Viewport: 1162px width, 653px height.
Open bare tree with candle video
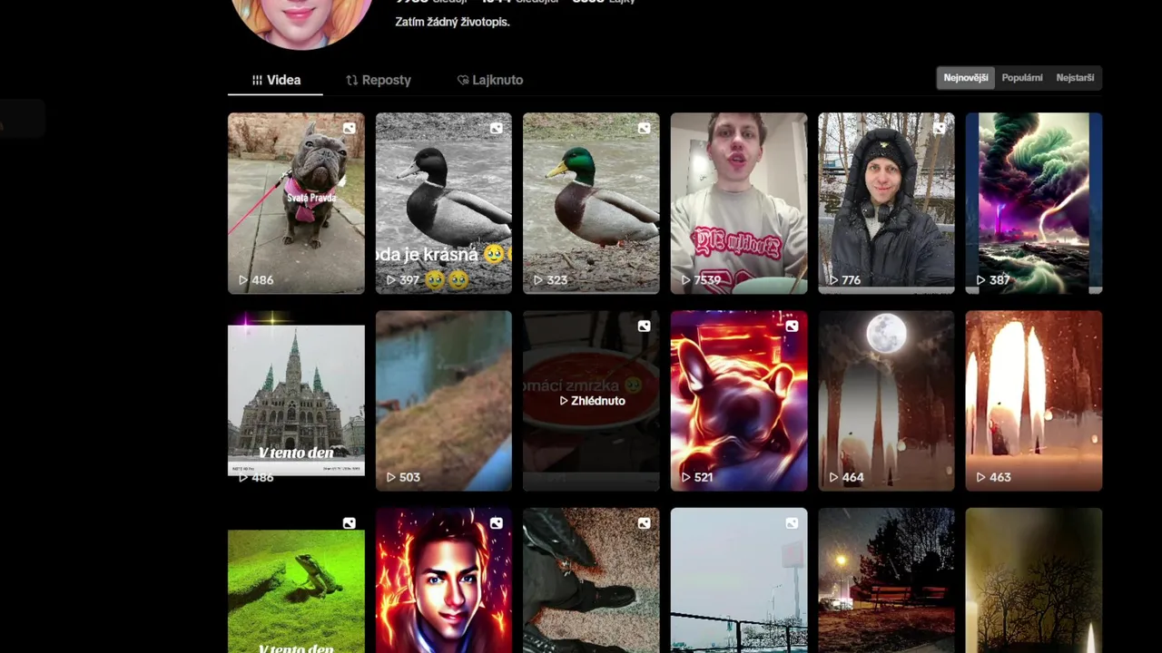[1034, 580]
